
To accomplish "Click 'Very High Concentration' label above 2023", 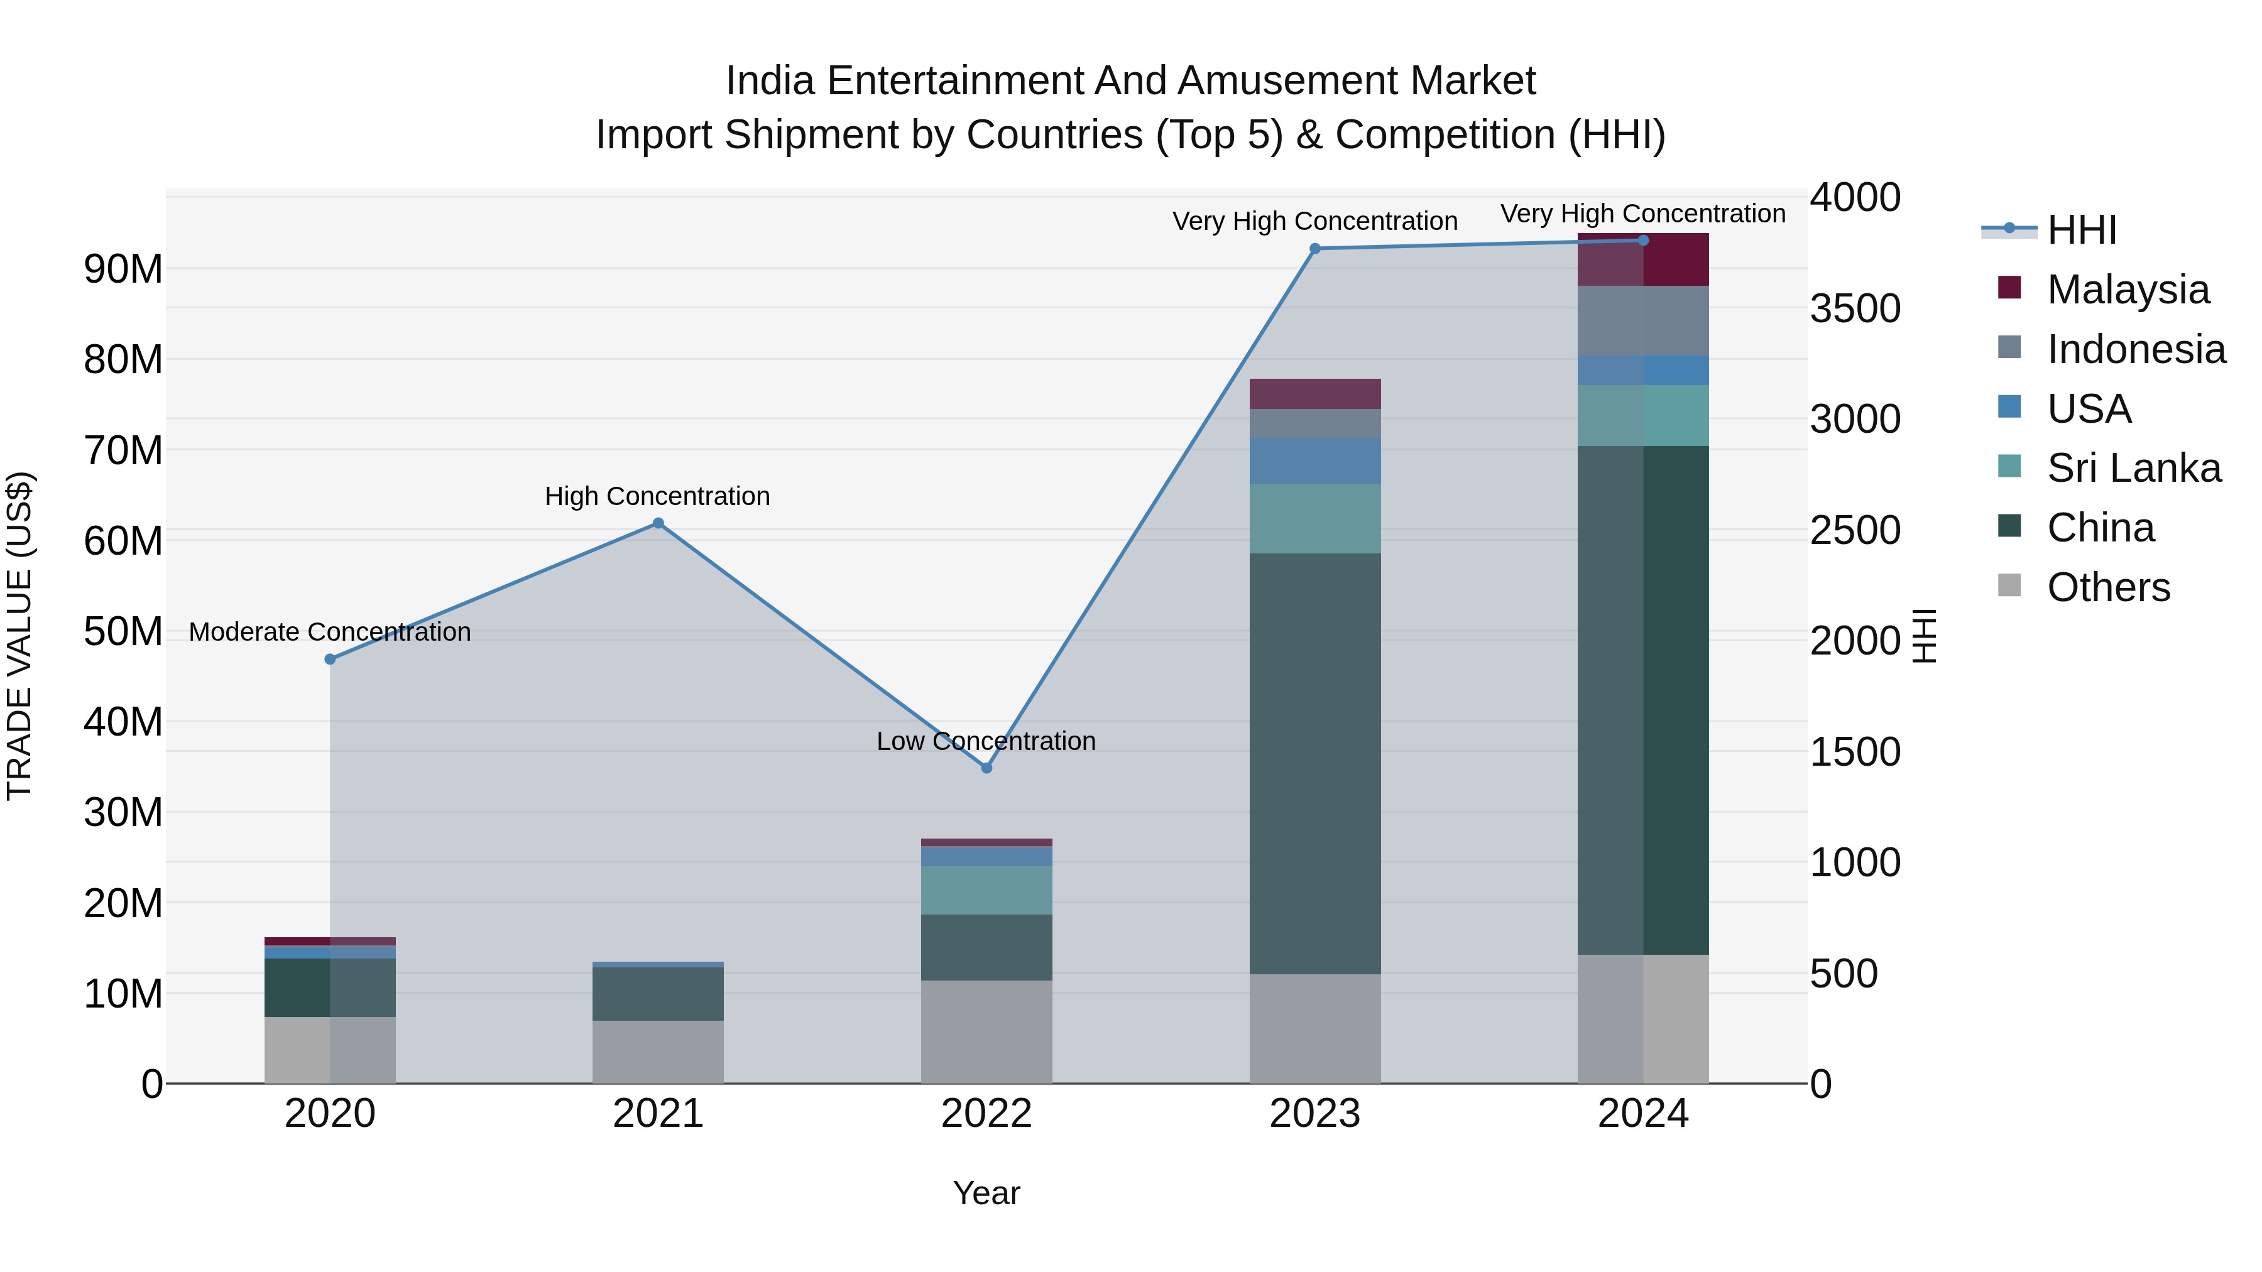I will point(1314,221).
